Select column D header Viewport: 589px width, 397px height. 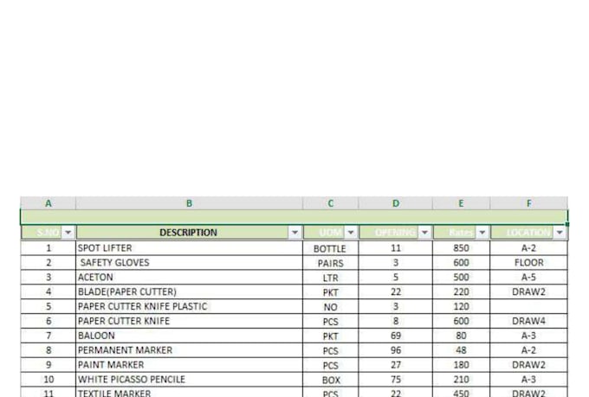[396, 203]
